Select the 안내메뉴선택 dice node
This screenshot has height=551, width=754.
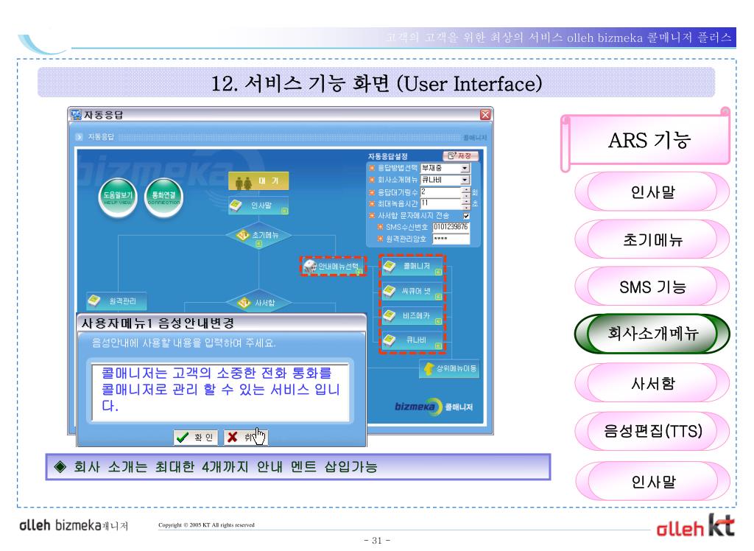[x=334, y=266]
